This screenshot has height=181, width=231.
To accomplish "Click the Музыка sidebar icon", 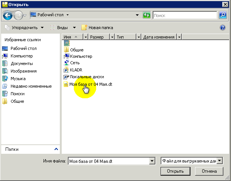I will (5, 79).
